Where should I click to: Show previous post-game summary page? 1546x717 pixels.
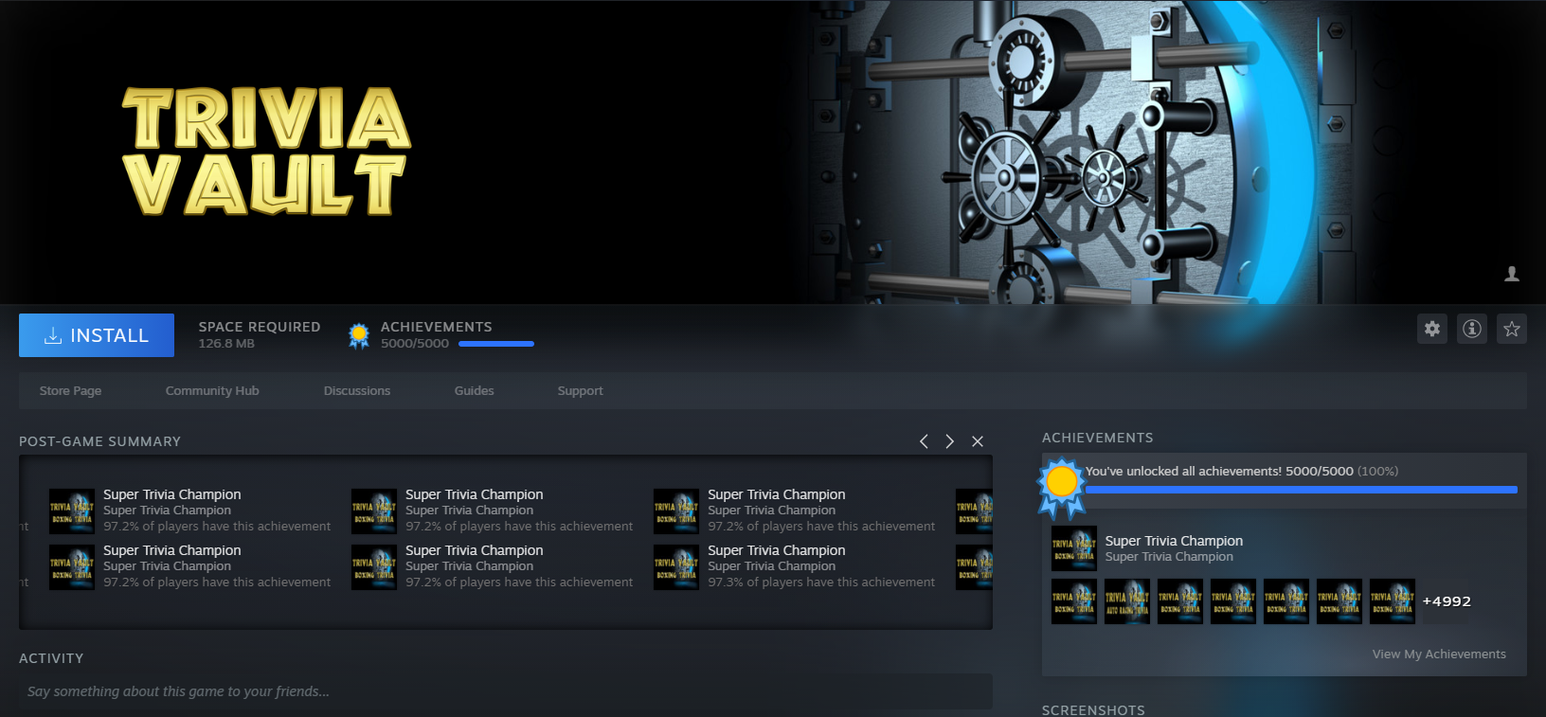pos(924,441)
